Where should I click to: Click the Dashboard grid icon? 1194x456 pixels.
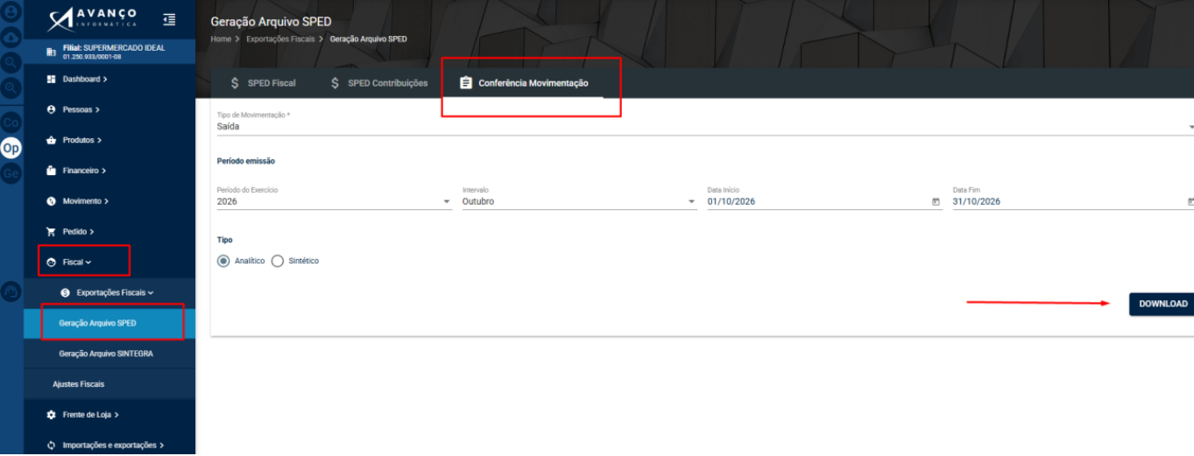(x=51, y=79)
